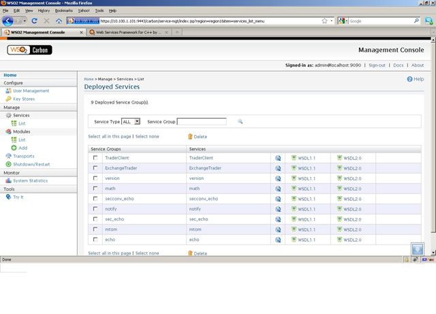Check the math service group checkbox
The image size is (436, 314).
click(95, 188)
